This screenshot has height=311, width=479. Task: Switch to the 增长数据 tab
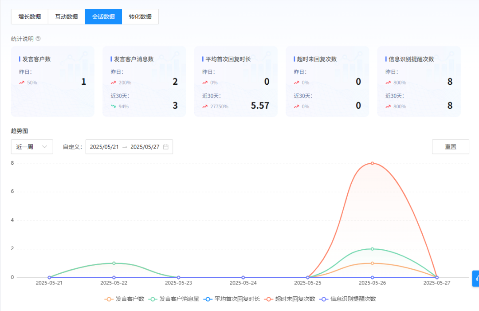(29, 17)
